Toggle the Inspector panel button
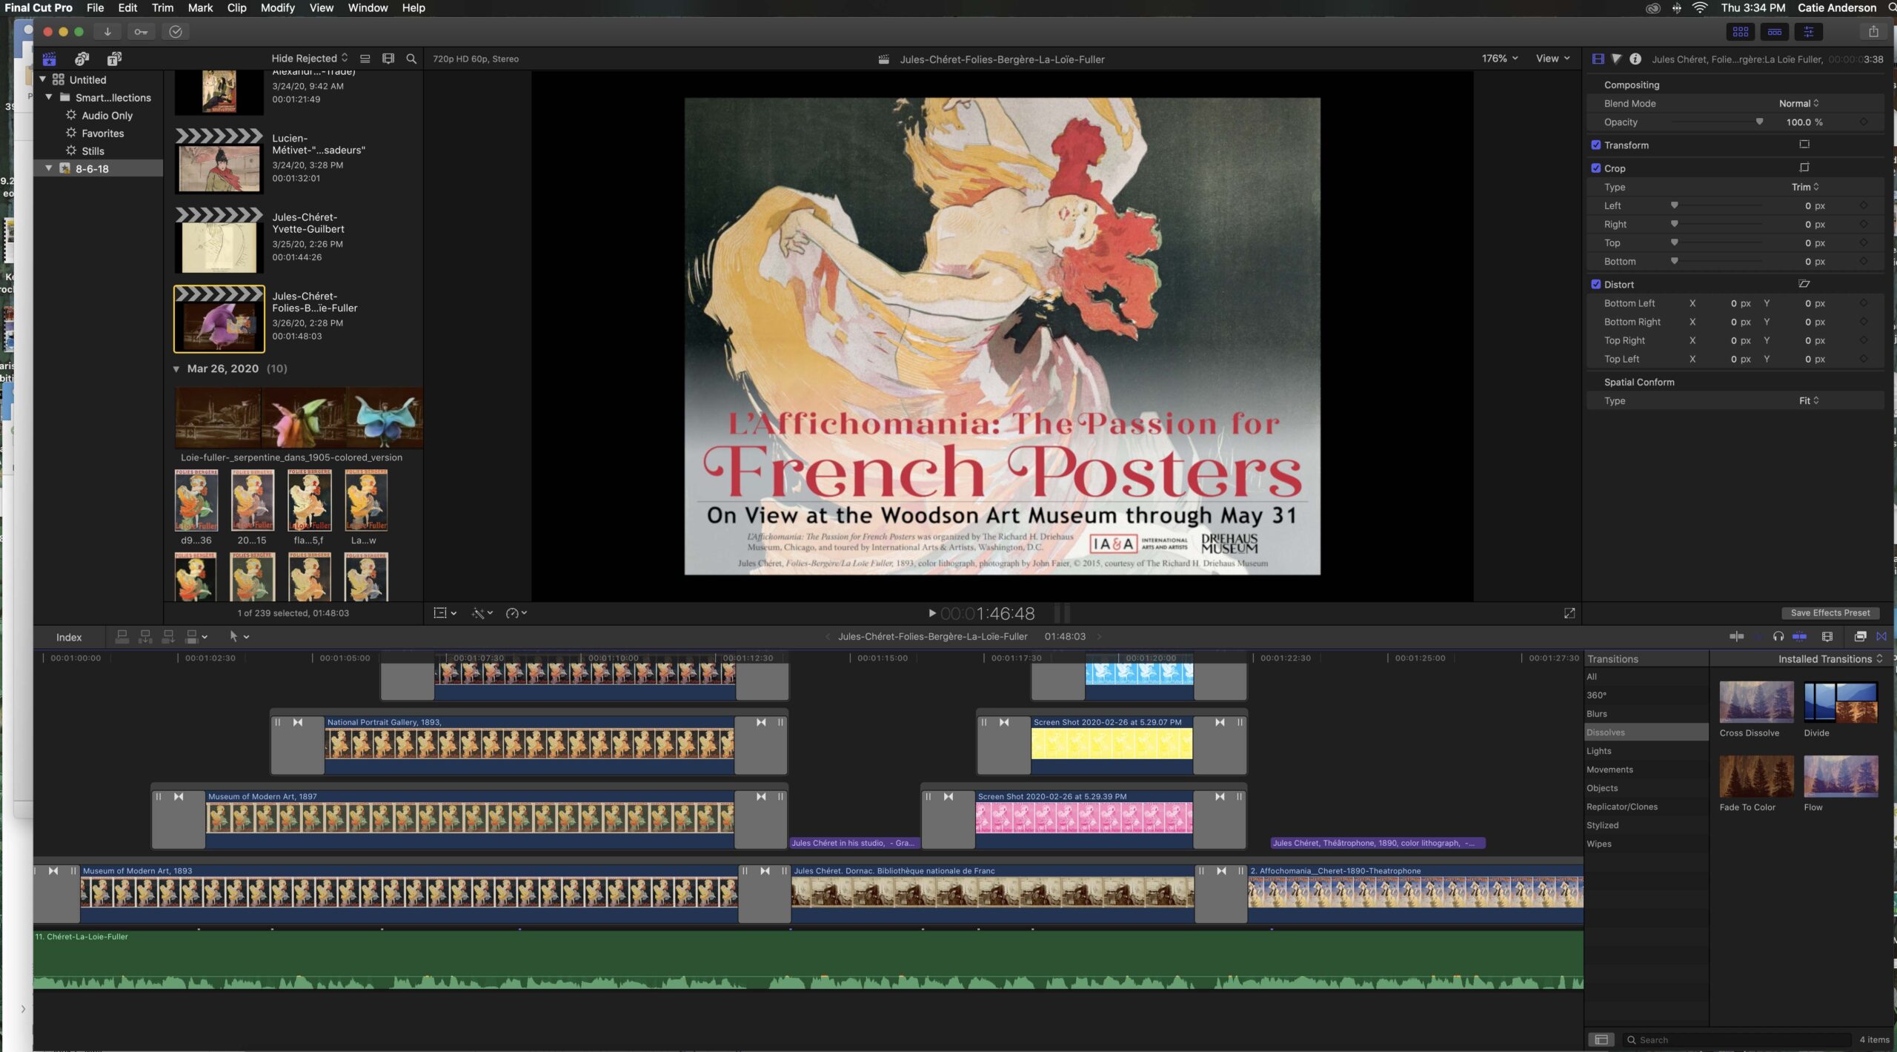The image size is (1897, 1052). click(x=1809, y=32)
